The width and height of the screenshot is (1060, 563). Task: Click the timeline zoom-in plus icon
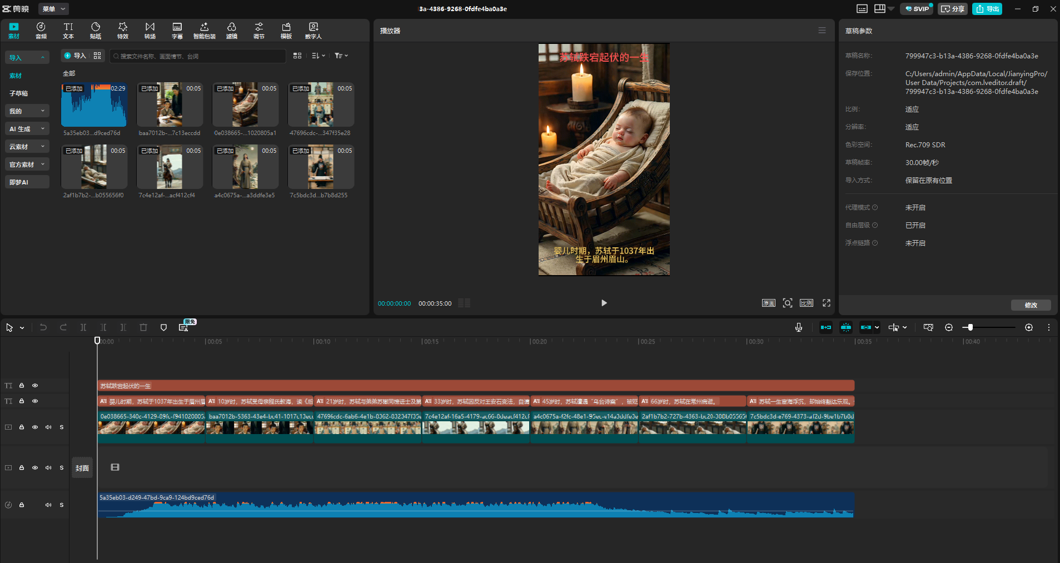[1029, 327]
